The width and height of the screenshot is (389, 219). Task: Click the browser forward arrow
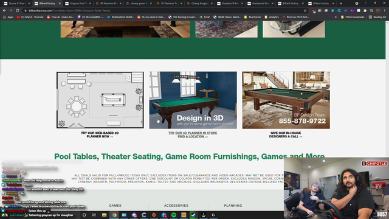[x=11, y=11]
